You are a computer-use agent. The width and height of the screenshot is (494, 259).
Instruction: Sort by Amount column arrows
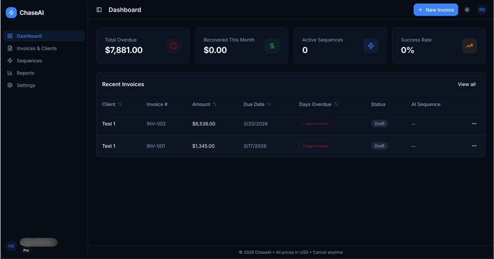coord(214,104)
